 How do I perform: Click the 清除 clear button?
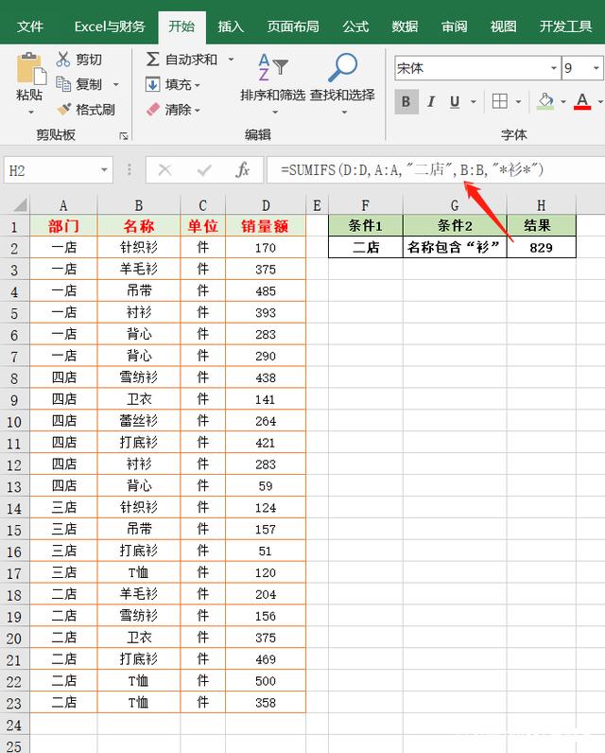(168, 110)
